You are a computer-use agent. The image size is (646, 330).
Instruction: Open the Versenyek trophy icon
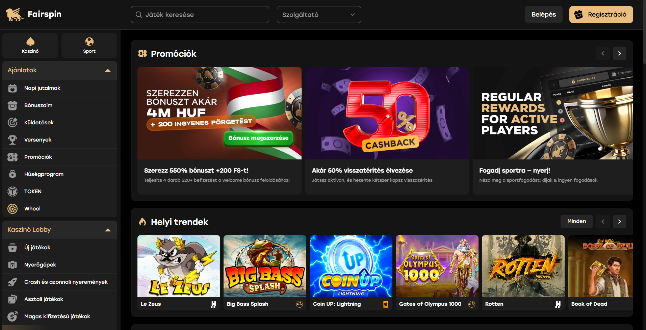tap(12, 140)
